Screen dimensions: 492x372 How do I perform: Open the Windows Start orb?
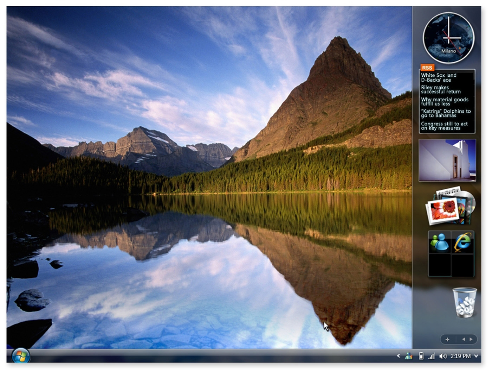point(21,356)
